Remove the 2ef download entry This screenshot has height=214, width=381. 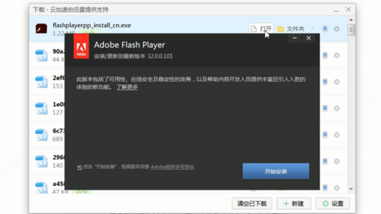point(336,82)
